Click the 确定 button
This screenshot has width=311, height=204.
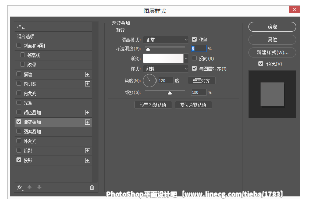(272, 27)
